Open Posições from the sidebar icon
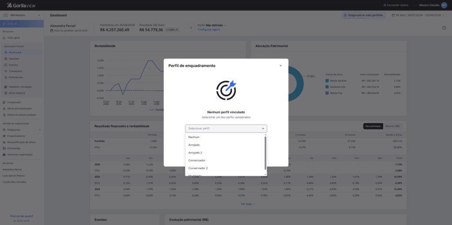The image size is (452, 225). pos(6,59)
